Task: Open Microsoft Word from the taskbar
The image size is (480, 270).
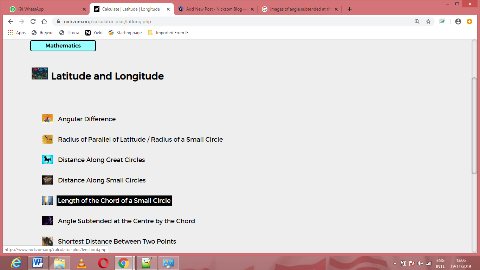Action: [x=38, y=263]
